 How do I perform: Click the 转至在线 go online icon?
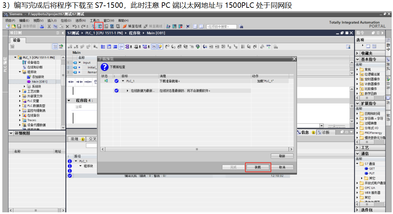point(125,26)
